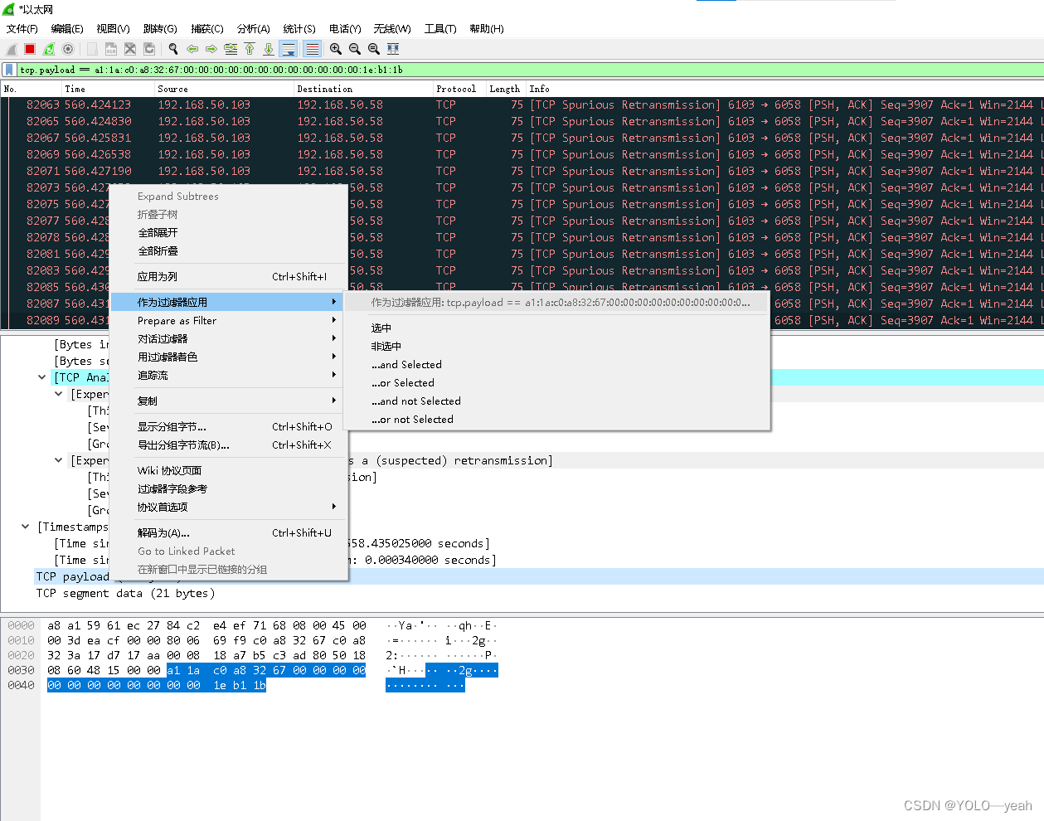Open the 跳转(G) menu
The image size is (1044, 821).
160,28
